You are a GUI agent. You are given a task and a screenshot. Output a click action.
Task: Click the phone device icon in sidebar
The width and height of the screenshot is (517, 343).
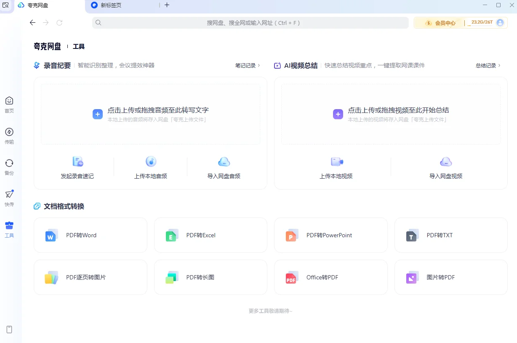pos(9,330)
